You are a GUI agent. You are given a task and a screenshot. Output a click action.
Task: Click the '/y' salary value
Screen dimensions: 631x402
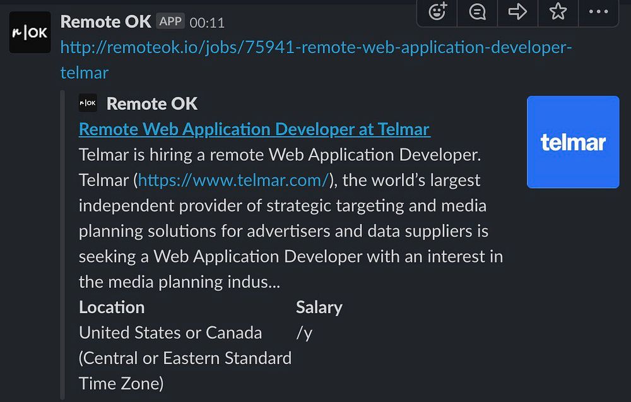click(304, 333)
